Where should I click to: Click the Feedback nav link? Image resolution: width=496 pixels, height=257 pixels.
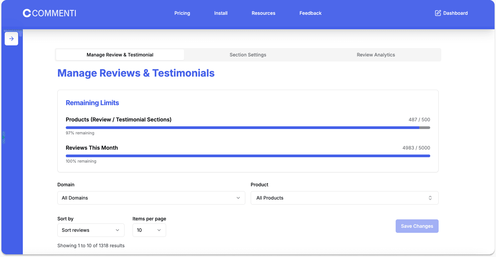pos(310,13)
